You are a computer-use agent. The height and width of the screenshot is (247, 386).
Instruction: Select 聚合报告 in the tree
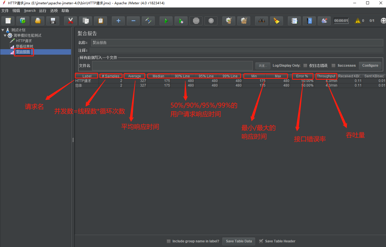[23, 52]
